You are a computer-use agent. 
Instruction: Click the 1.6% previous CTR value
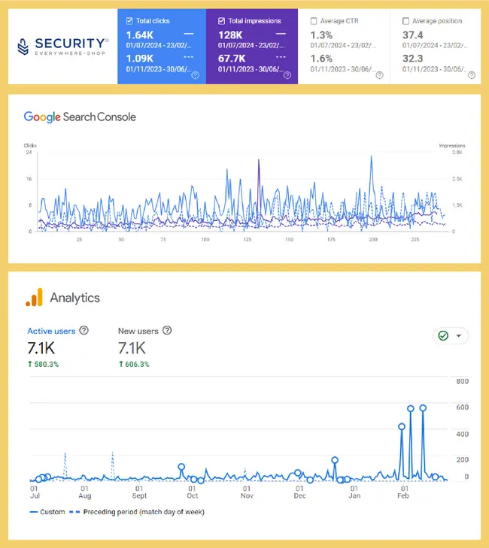coord(321,59)
